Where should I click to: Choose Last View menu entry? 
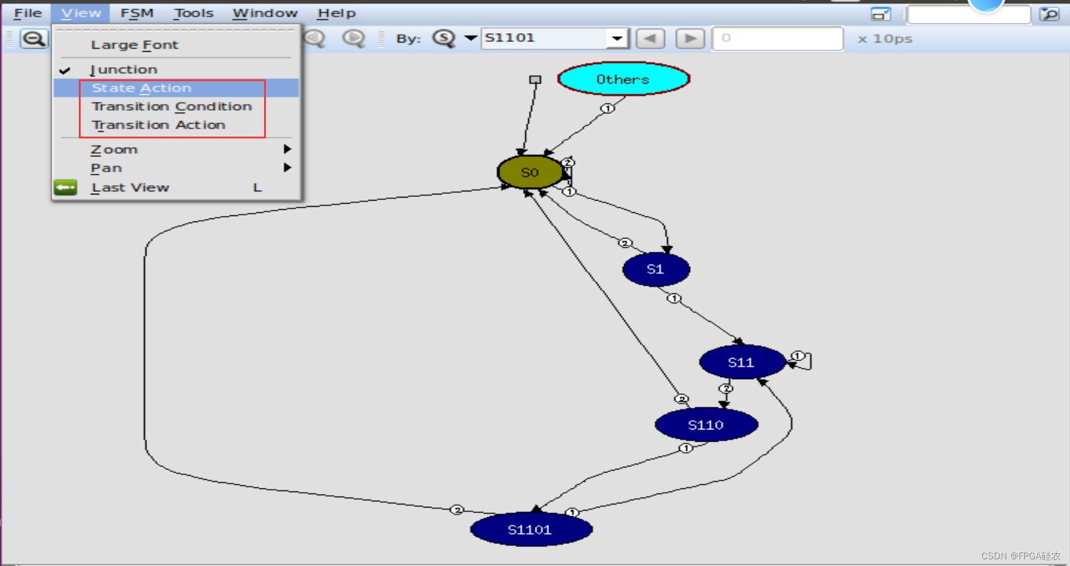176,188
